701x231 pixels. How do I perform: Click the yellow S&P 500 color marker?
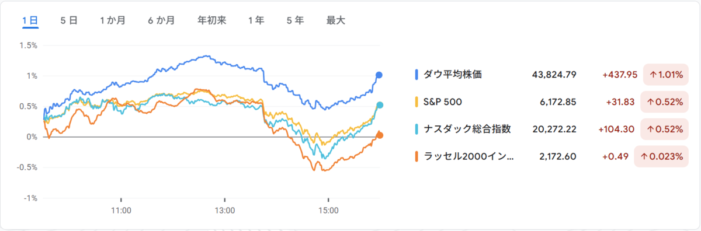pyautogui.click(x=417, y=102)
